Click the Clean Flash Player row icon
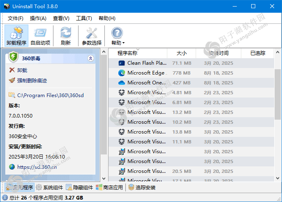Image resolution: width=282 pixels, height=202 pixels. 122,63
